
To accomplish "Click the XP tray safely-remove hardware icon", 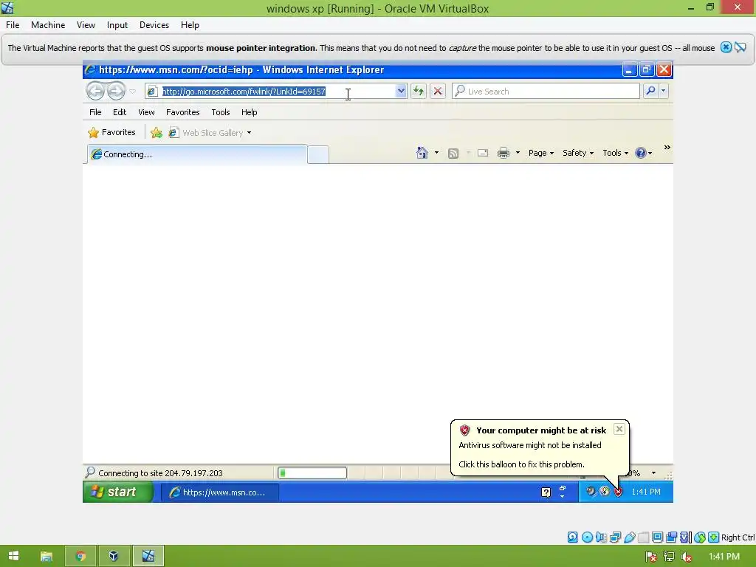I will [591, 491].
